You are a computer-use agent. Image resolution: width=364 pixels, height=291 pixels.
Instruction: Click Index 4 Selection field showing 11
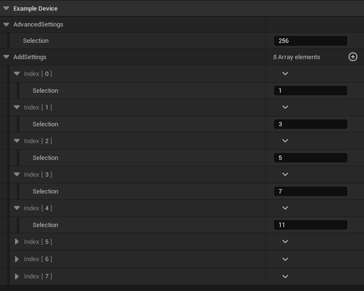310,225
